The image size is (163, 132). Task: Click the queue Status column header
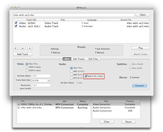point(83,101)
